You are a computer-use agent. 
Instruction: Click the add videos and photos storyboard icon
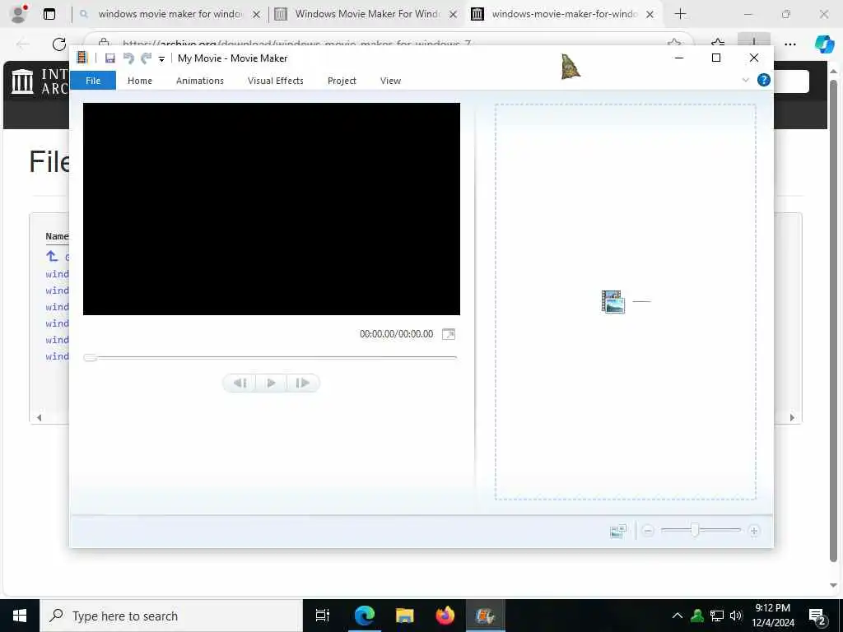tap(612, 301)
